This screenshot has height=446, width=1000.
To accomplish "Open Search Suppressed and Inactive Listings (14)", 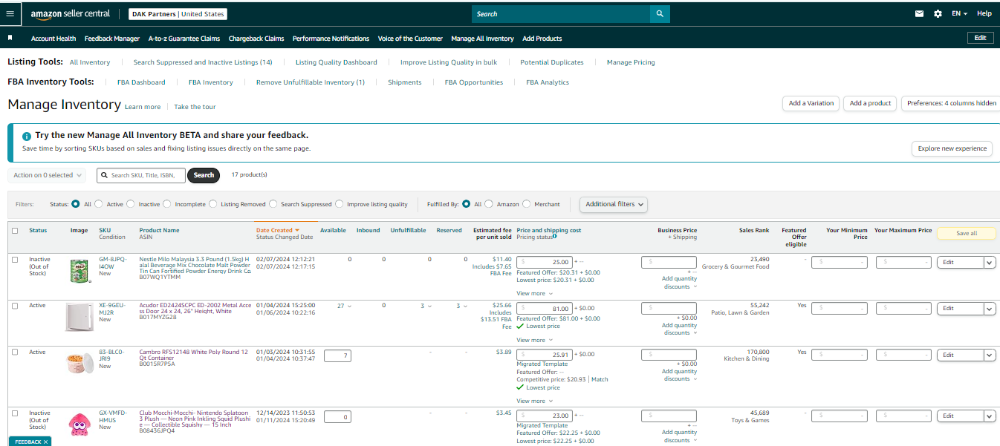I will click(203, 62).
